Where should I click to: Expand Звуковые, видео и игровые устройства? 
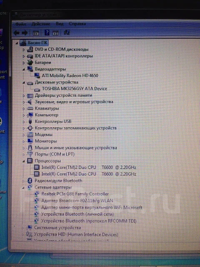point(24,102)
